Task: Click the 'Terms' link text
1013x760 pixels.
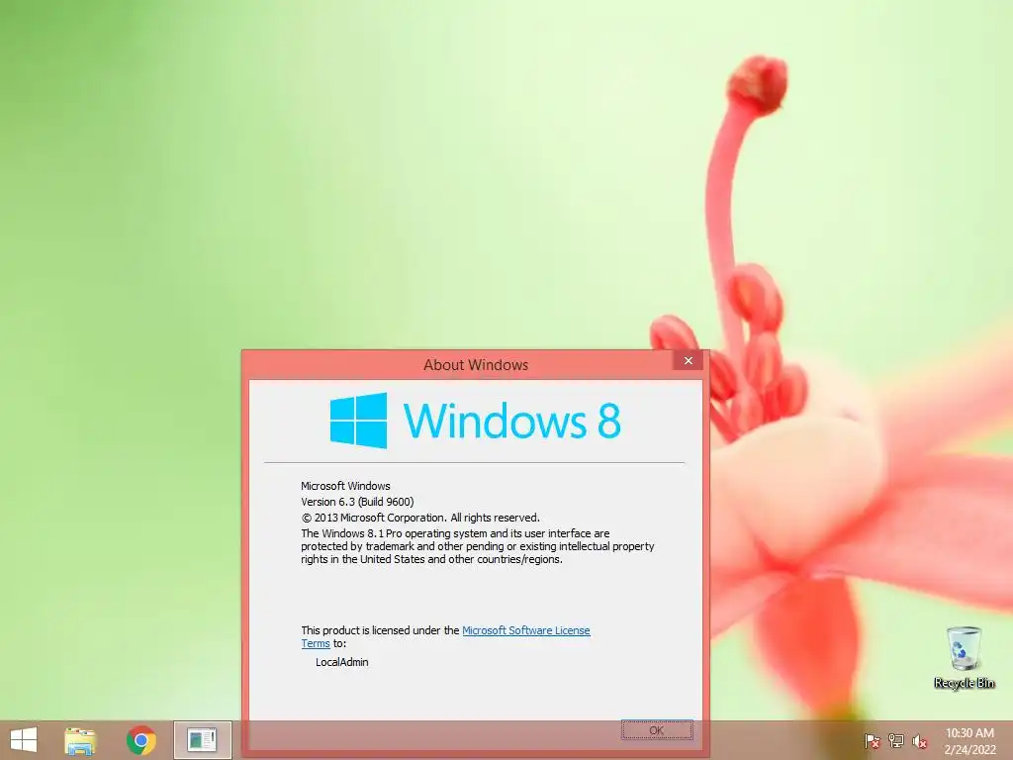Action: (316, 643)
